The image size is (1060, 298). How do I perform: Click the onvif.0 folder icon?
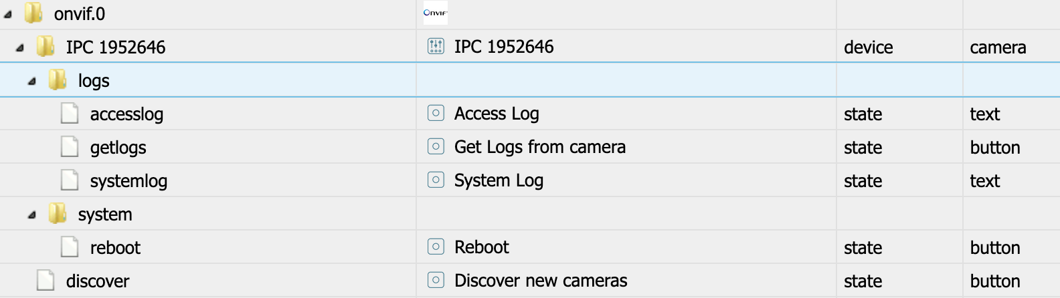[33, 13]
